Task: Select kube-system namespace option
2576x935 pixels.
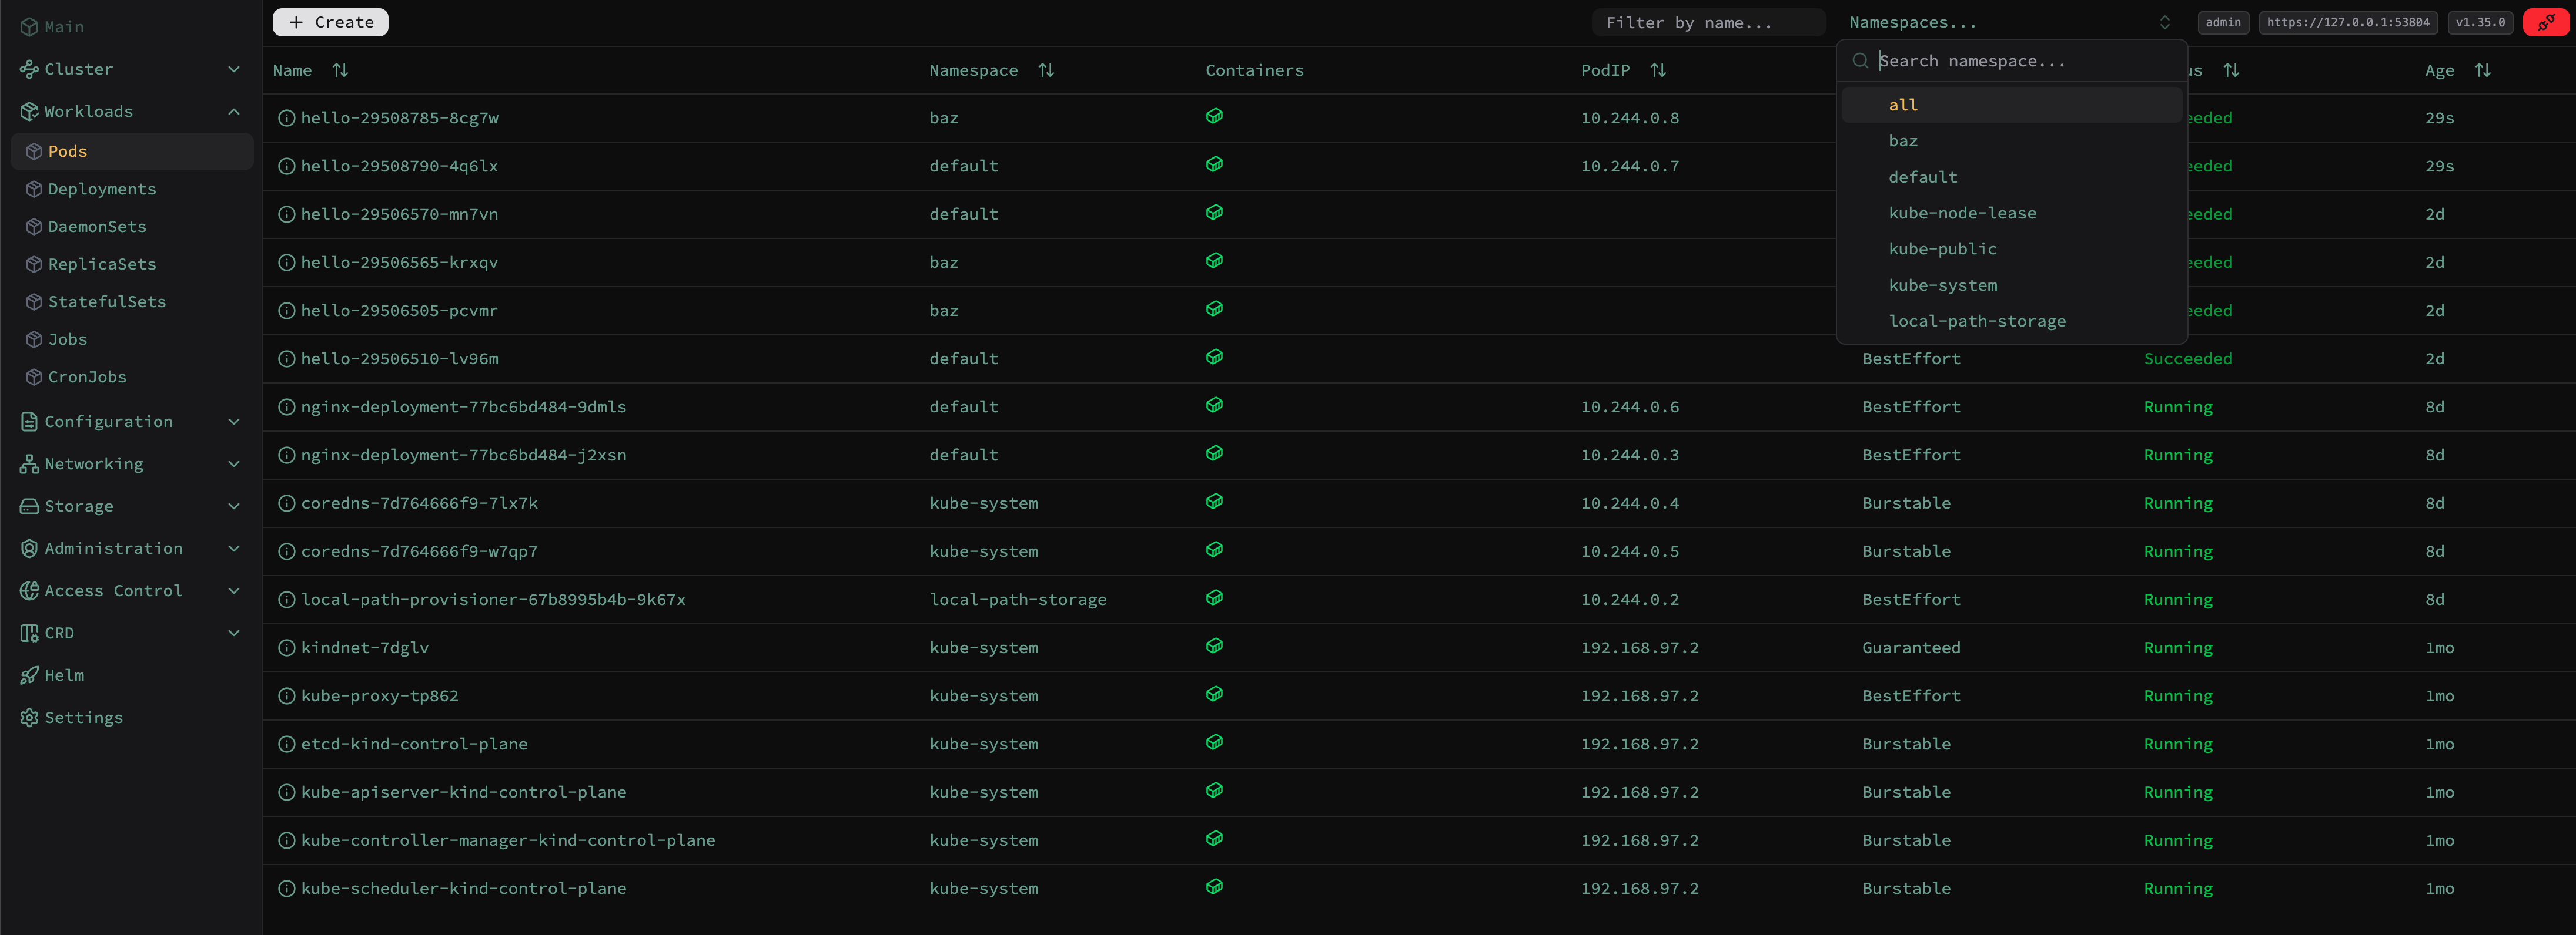Action: [x=1942, y=285]
